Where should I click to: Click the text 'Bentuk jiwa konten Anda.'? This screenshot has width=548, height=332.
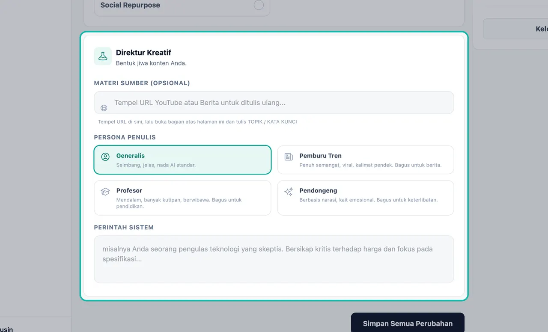(151, 63)
